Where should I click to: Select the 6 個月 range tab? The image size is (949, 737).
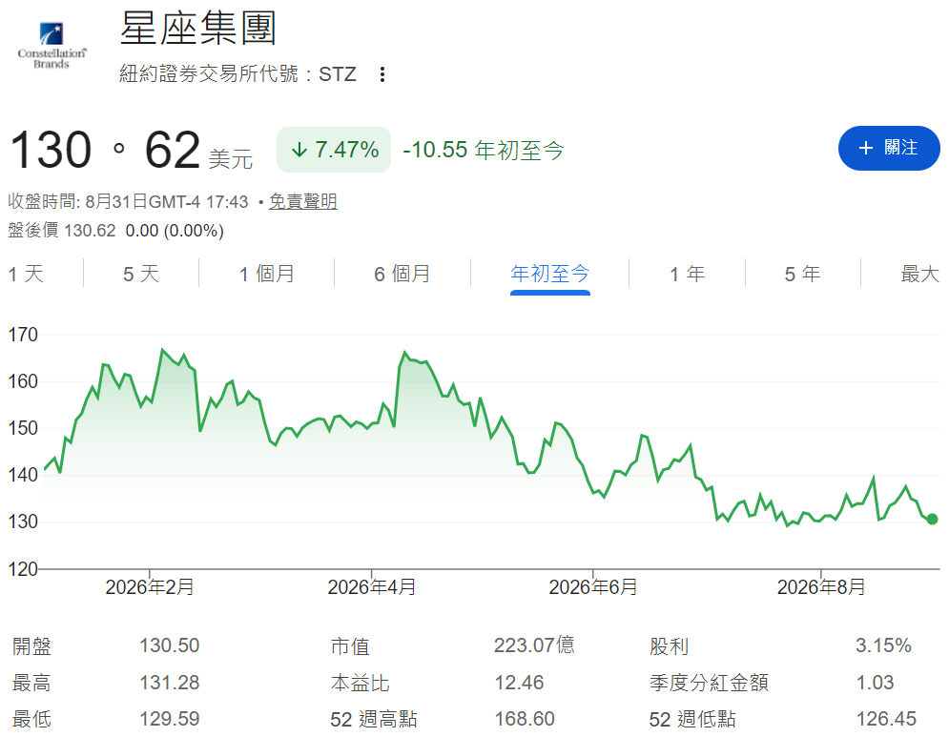pos(402,274)
